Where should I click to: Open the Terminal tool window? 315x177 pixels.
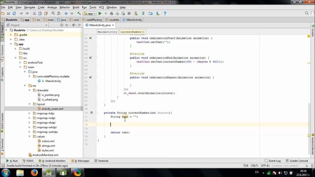[x=101, y=161]
